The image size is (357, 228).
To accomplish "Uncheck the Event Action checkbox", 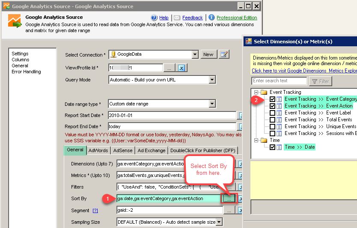I will point(272,106).
